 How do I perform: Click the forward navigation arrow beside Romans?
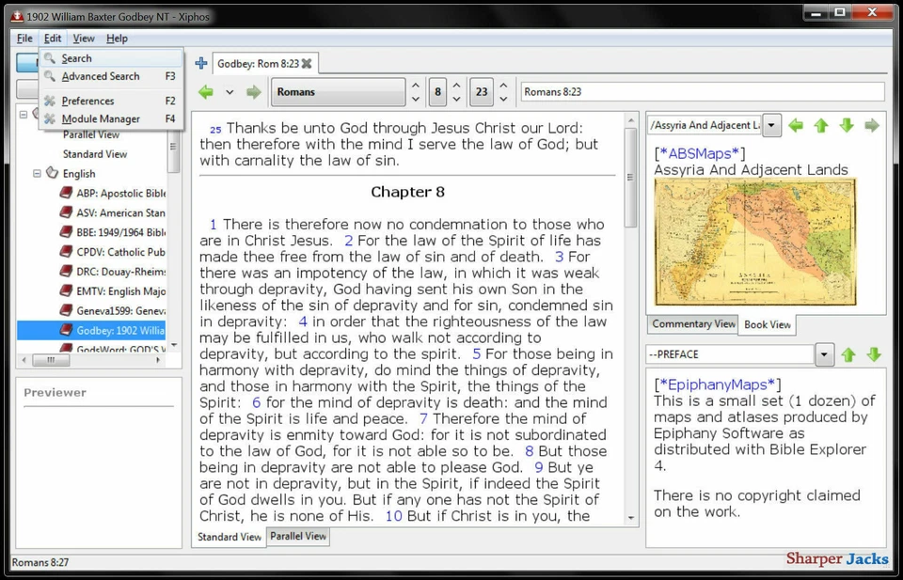[252, 91]
